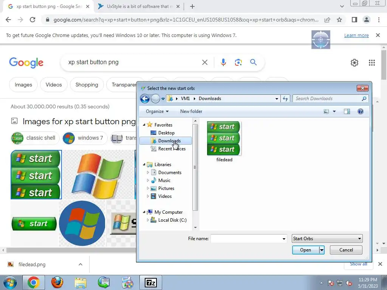387x290 pixels.
Task: Select the Images filter chip
Action: pos(23,85)
